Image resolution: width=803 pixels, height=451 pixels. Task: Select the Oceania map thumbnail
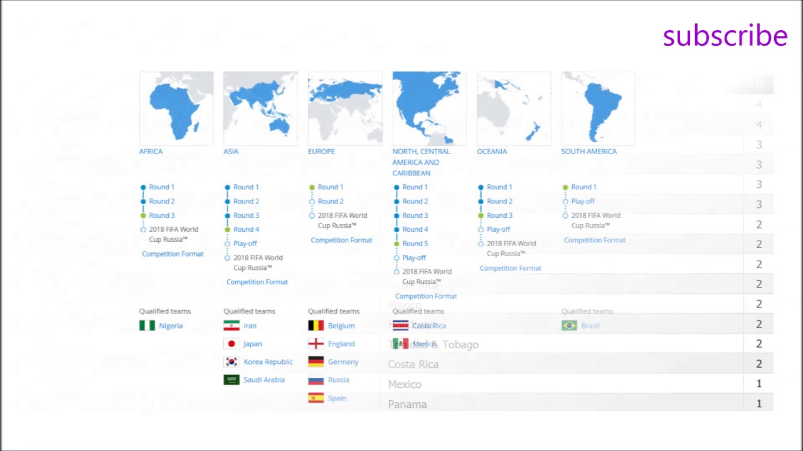(514, 108)
